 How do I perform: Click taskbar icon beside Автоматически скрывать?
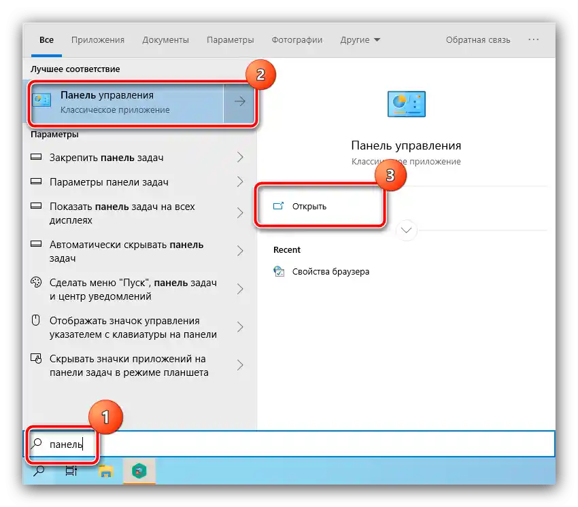pos(36,243)
